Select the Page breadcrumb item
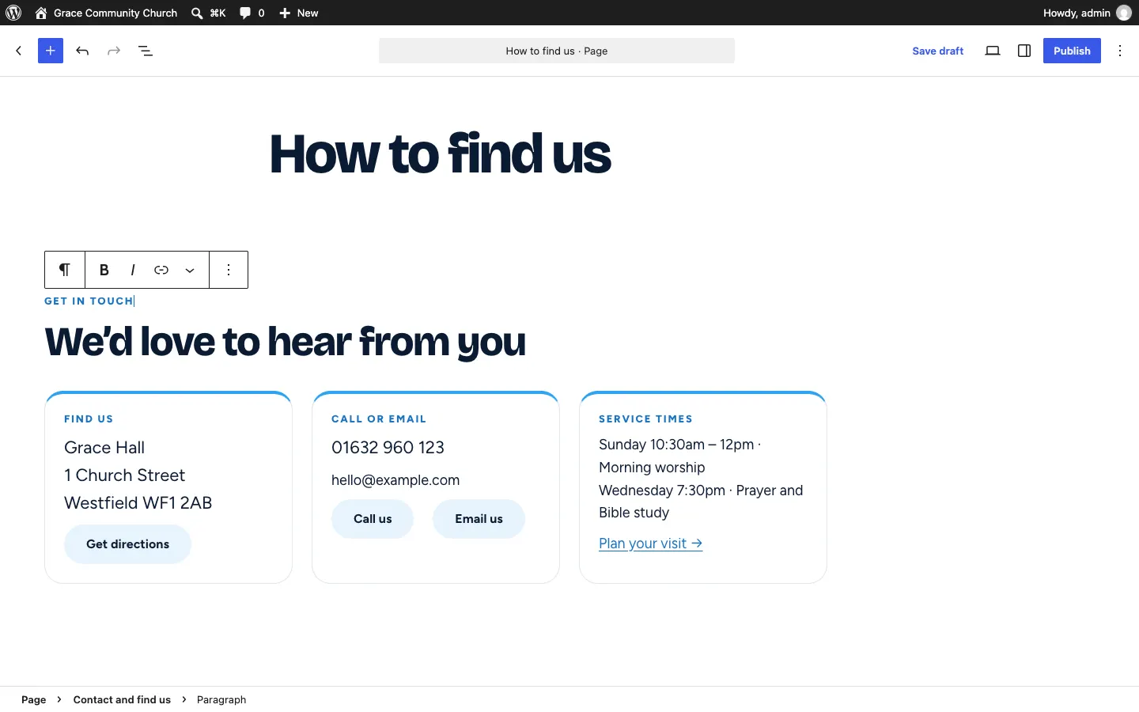Viewport: 1139px width, 712px height. tap(33, 699)
